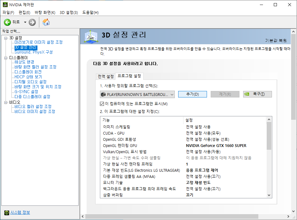Select the Vulkan/OpenGL 표시 방법 row
This screenshot has width=297, height=220.
pyautogui.click(x=183, y=152)
